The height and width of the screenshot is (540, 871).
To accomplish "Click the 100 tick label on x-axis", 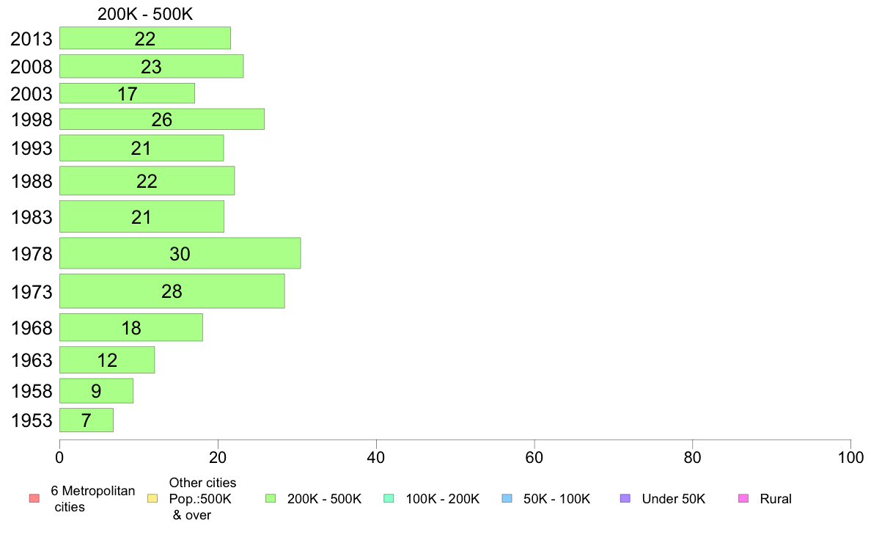I will [x=850, y=458].
